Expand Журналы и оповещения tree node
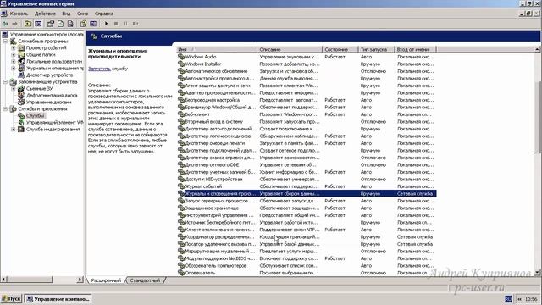Screen dimensions: 542x305 point(14,68)
